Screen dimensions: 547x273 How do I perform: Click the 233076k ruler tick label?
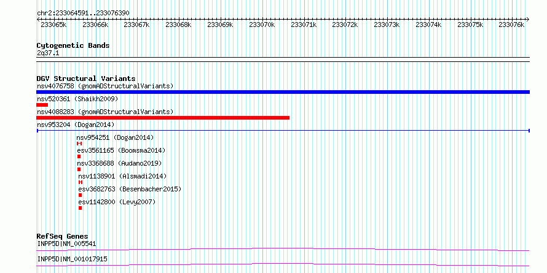point(511,25)
